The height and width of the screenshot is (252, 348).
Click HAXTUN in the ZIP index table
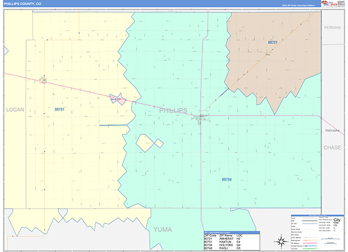point(225,242)
